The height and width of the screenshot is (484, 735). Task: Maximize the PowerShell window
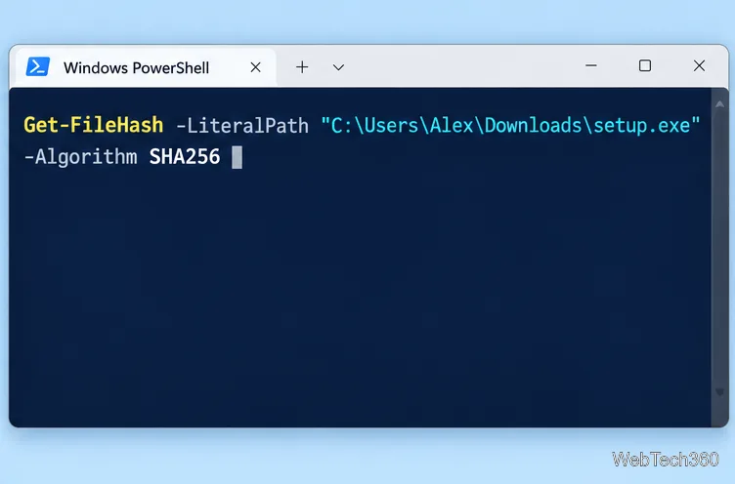[645, 65]
